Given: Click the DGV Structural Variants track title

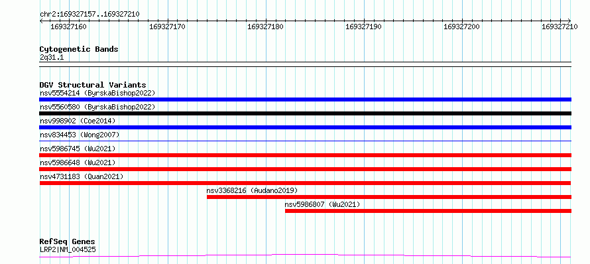Looking at the screenshot, I should [93, 85].
